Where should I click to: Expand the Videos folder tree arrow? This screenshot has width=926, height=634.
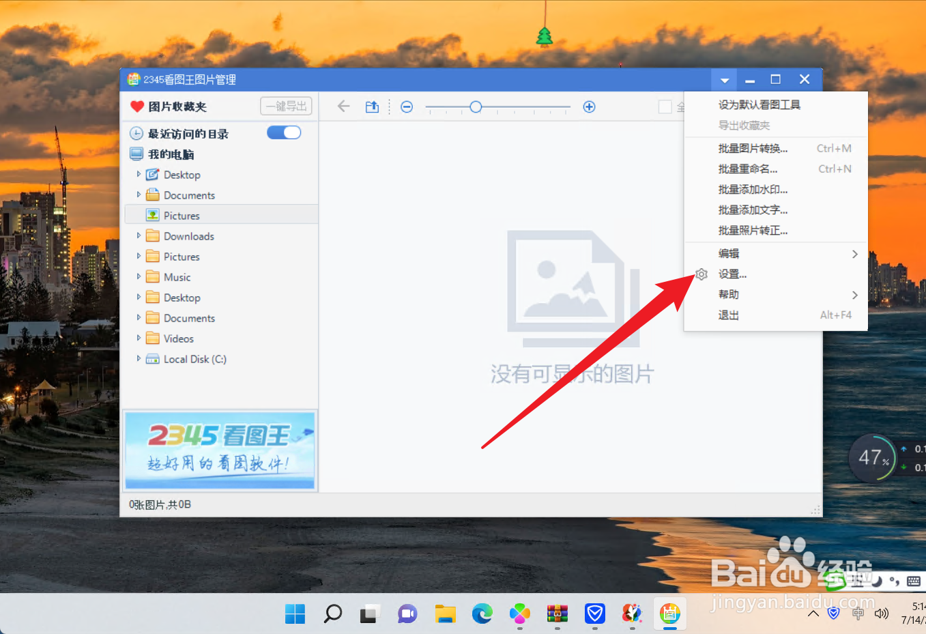139,338
